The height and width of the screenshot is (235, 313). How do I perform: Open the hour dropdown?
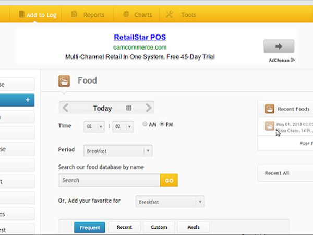pos(94,126)
